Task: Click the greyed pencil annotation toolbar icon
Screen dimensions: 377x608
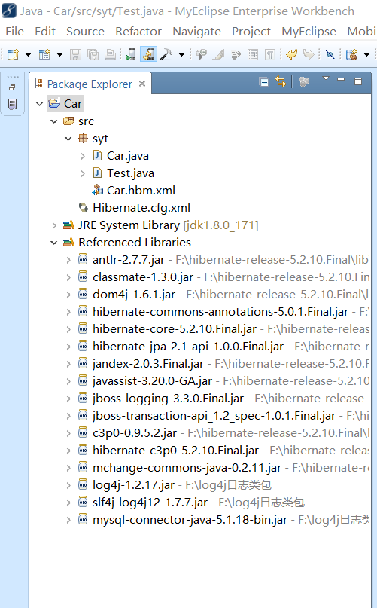Action: [x=218, y=54]
